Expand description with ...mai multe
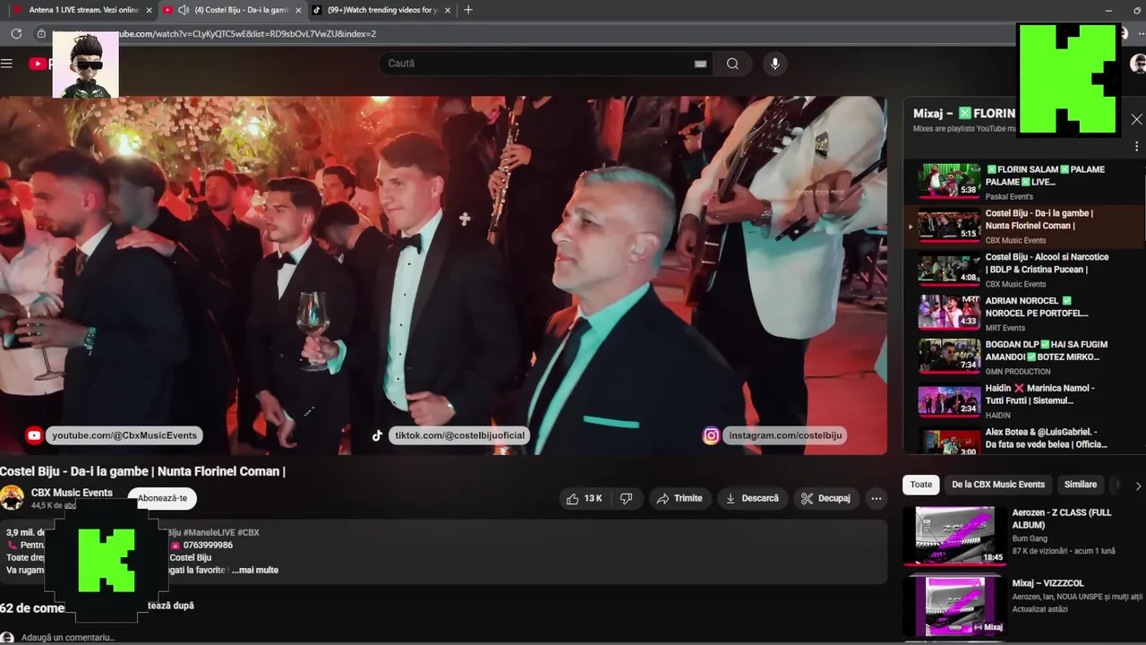This screenshot has width=1146, height=645. (255, 570)
